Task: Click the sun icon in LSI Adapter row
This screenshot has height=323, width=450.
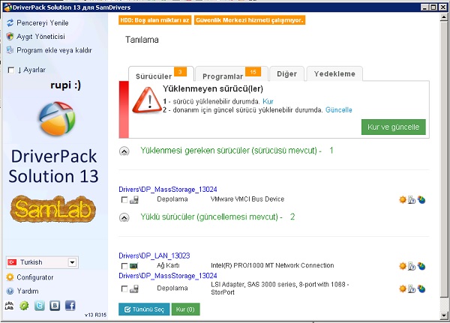Action: point(403,289)
